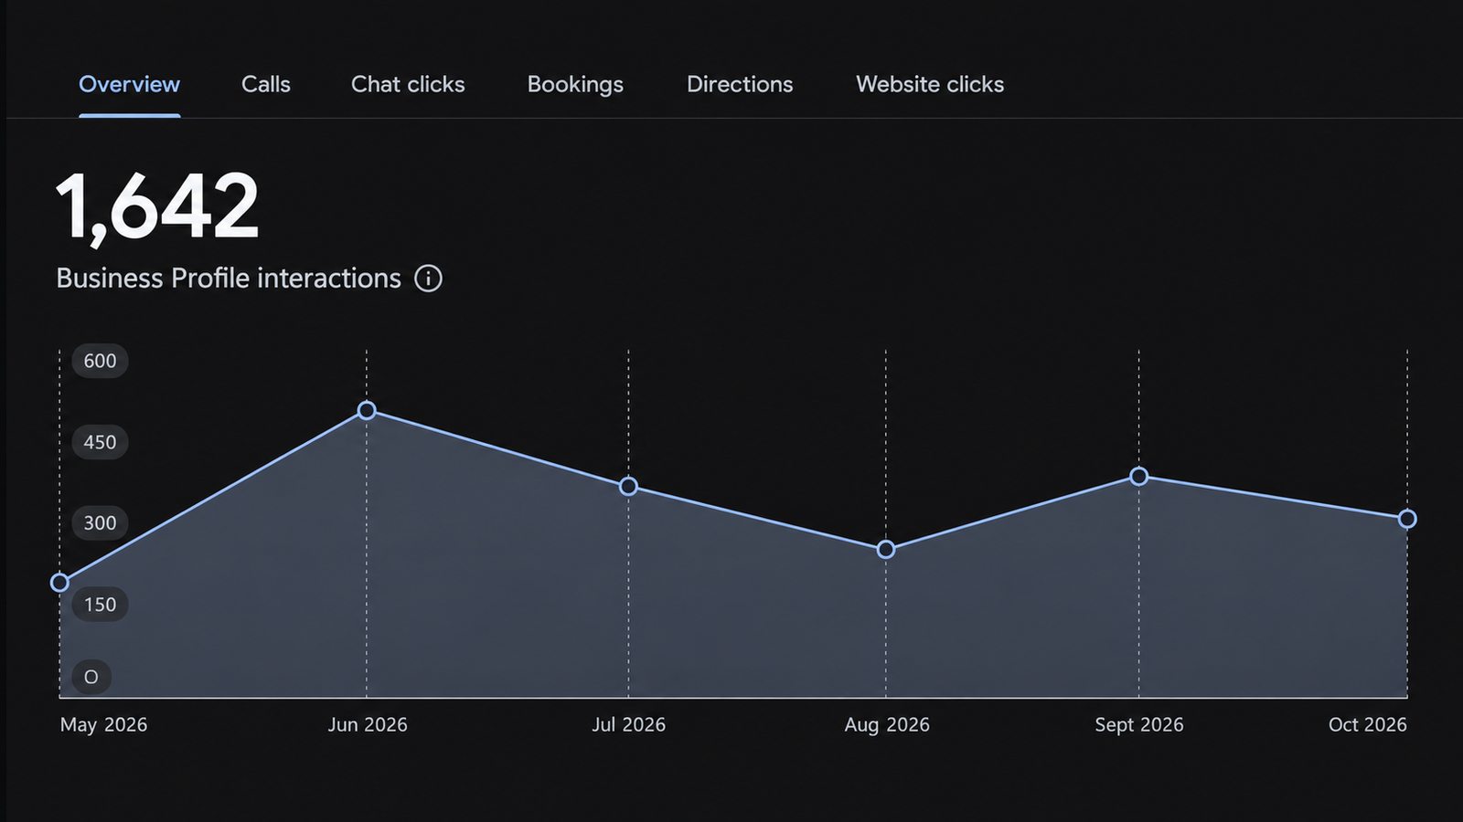The width and height of the screenshot is (1463, 822).
Task: Open the Business Profile interactions info icon
Action: 428,279
